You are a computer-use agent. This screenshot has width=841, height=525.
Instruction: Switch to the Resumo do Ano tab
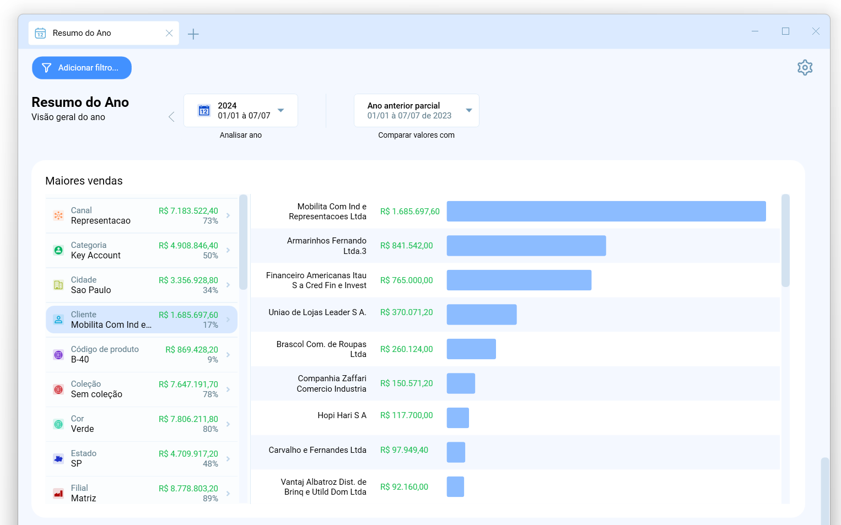104,33
